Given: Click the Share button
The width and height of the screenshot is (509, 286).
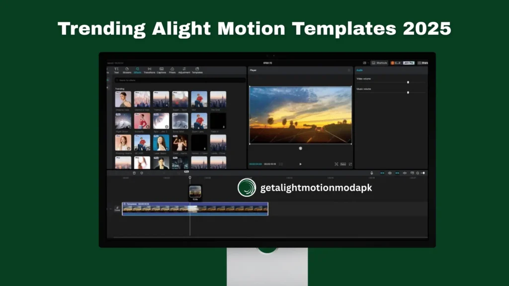Looking at the screenshot, I should point(423,63).
